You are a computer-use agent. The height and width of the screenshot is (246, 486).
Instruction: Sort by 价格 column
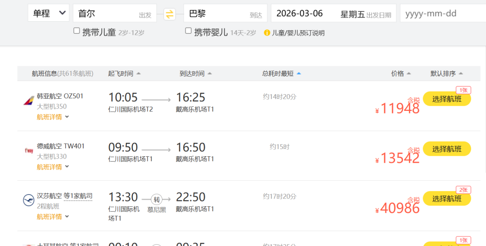(401, 73)
